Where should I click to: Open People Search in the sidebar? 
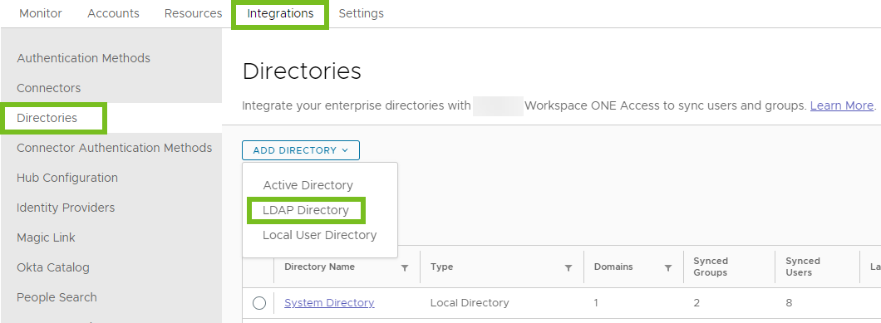point(57,297)
